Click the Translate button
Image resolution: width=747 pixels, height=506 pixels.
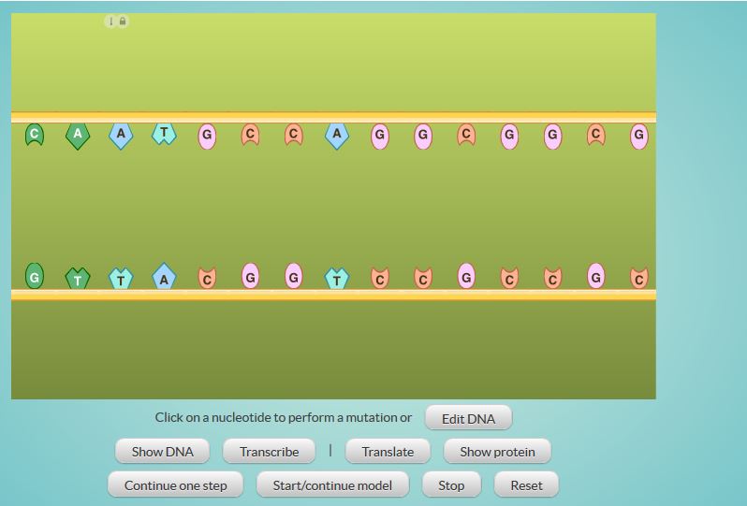(388, 451)
